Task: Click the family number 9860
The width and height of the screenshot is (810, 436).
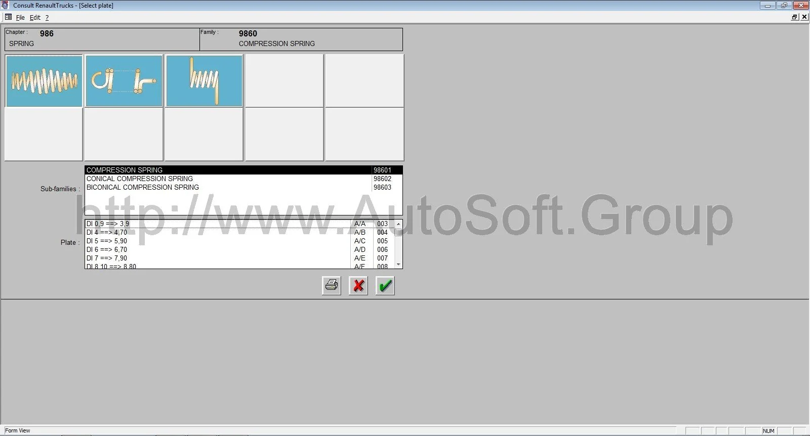Action: coord(248,33)
